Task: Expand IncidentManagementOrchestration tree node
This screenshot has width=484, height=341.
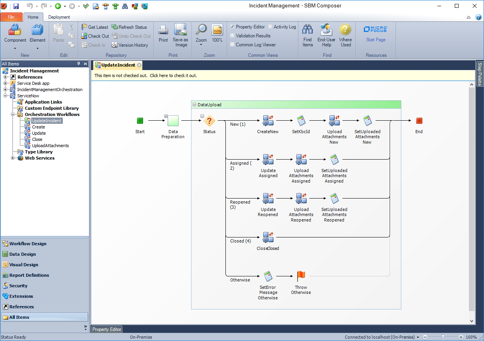Action: pyautogui.click(x=6, y=90)
